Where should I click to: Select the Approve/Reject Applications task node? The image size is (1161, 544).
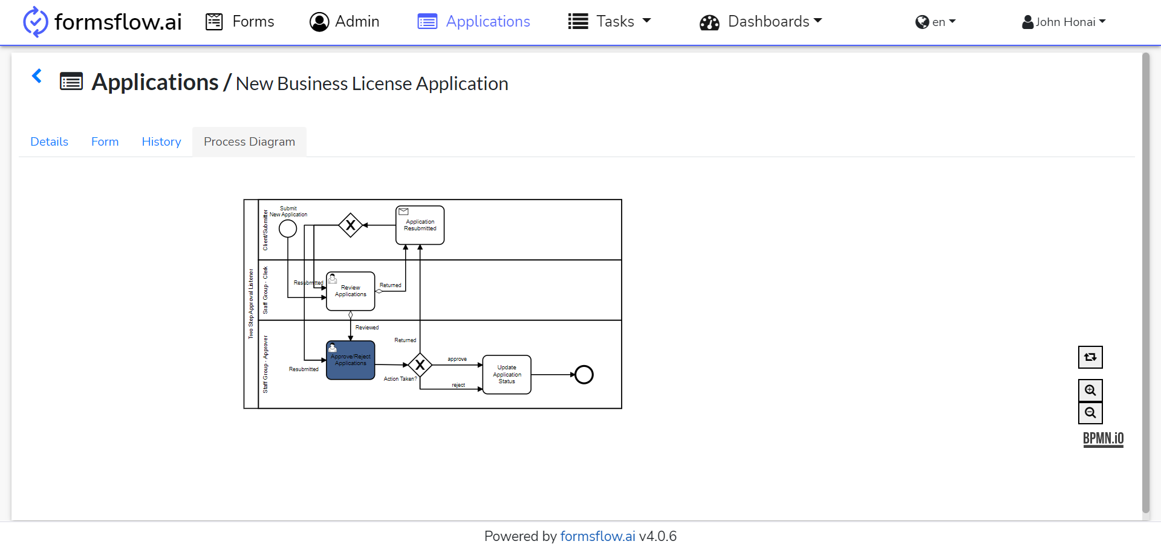351,360
